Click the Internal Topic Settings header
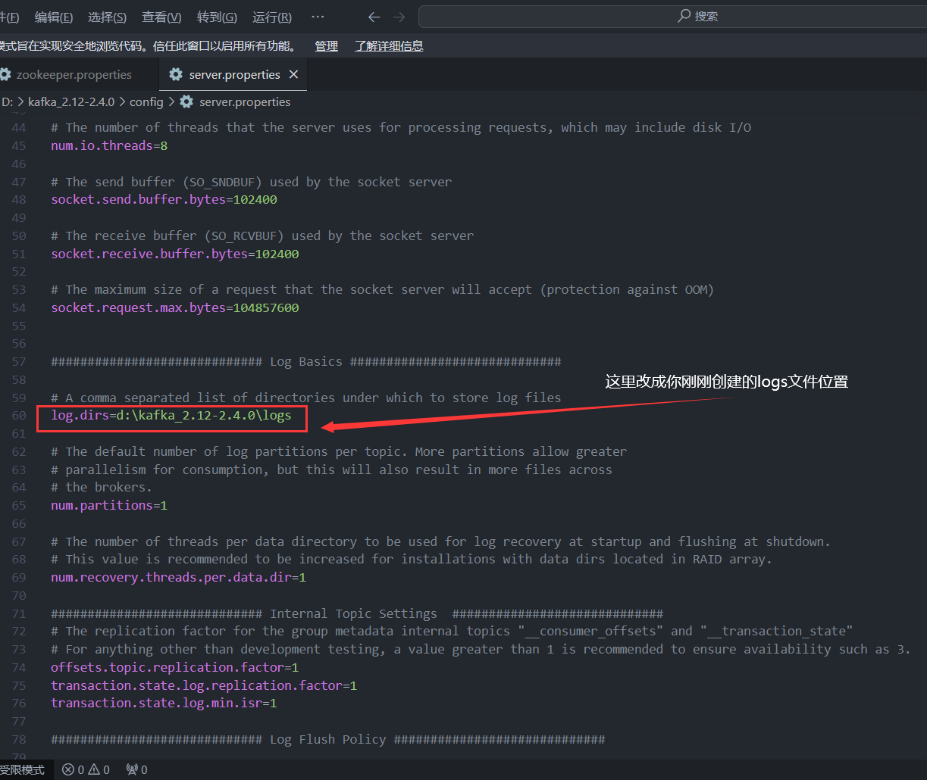Viewport: 927px width, 780px height. [357, 613]
